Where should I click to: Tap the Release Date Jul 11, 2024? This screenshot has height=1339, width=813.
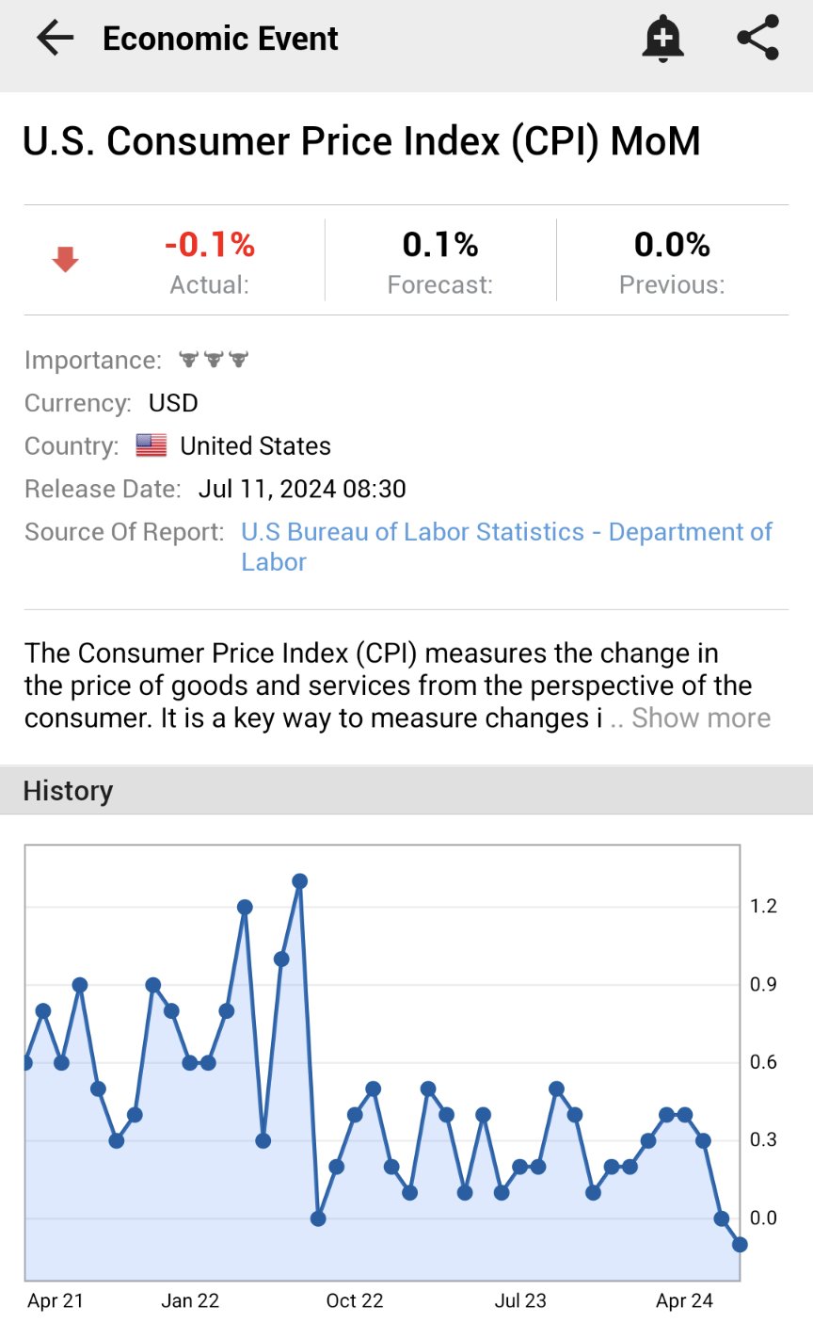click(x=301, y=490)
